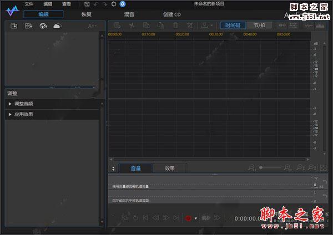Click the save project icon

tap(87, 4)
